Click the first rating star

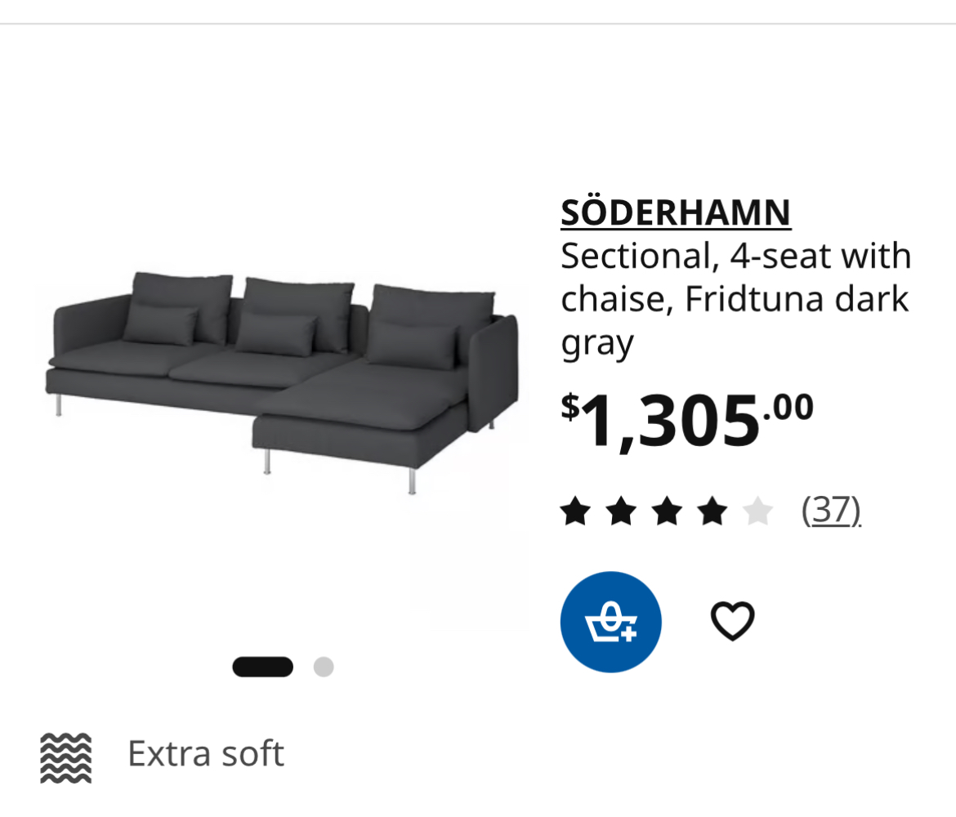point(575,512)
